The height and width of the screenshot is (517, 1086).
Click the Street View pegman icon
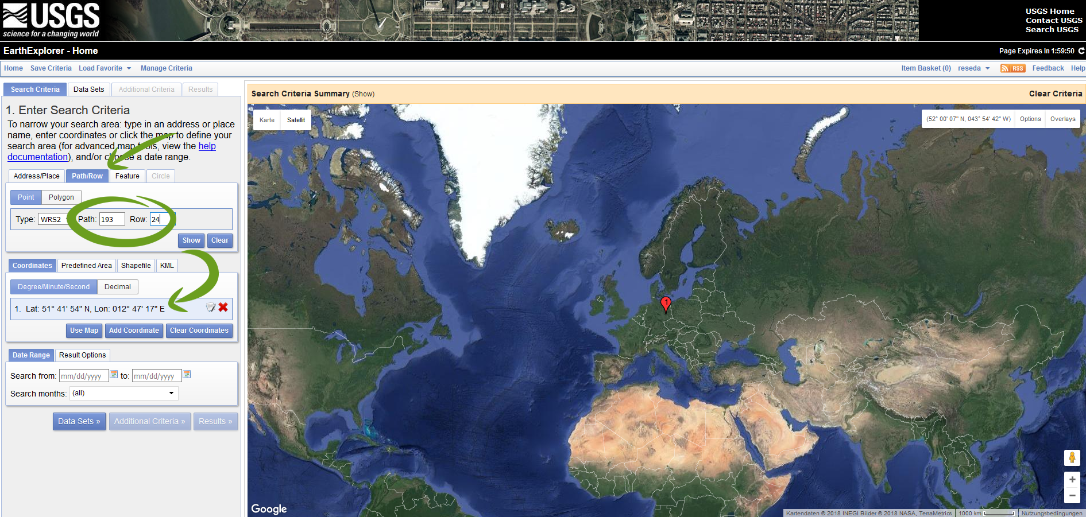(x=1072, y=457)
